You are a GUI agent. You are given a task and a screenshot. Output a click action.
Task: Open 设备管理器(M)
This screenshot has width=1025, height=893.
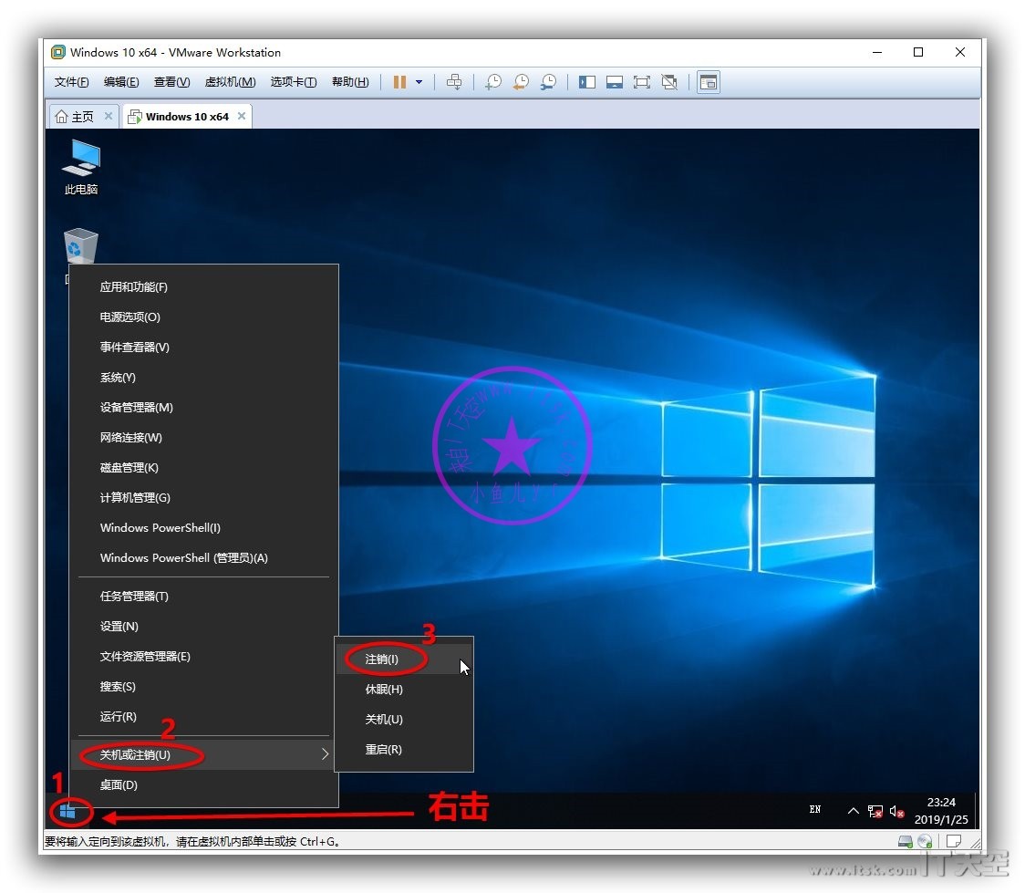(204, 407)
